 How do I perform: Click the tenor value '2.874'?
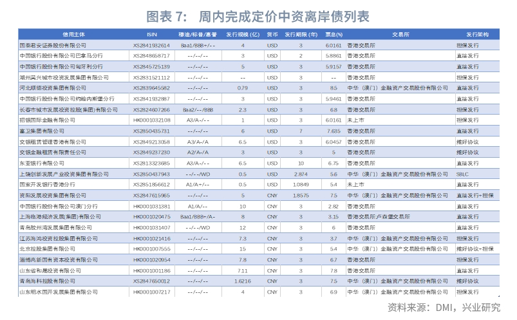pos(301,174)
